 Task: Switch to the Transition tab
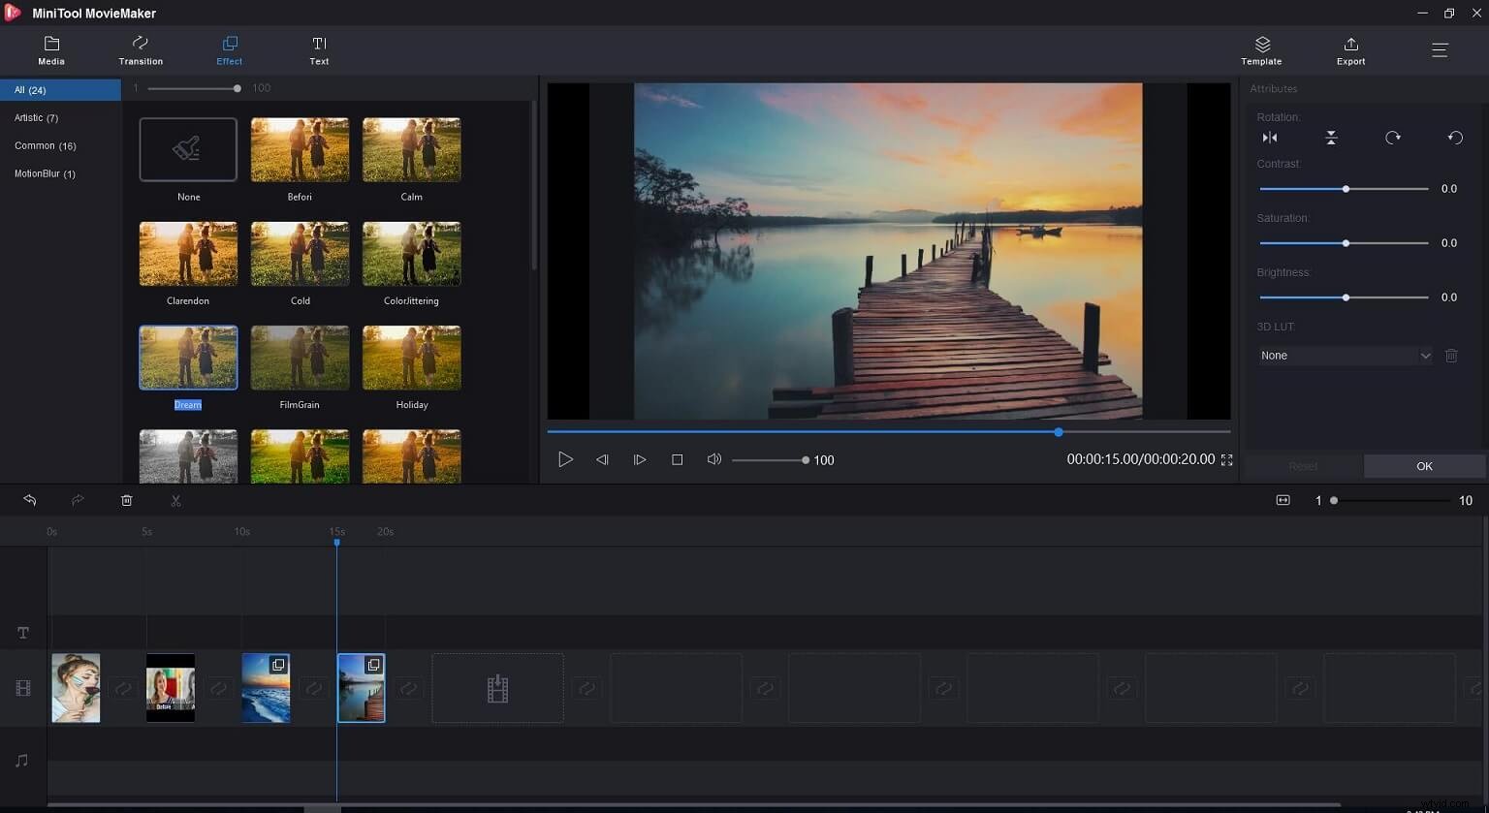click(140, 49)
